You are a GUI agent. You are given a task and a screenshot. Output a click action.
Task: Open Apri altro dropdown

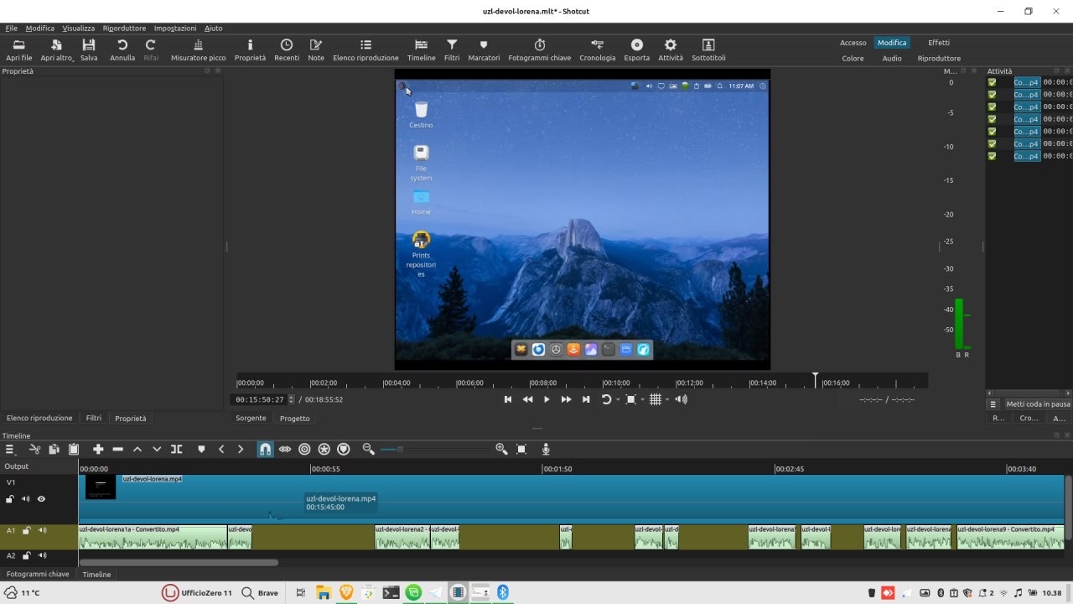point(57,50)
